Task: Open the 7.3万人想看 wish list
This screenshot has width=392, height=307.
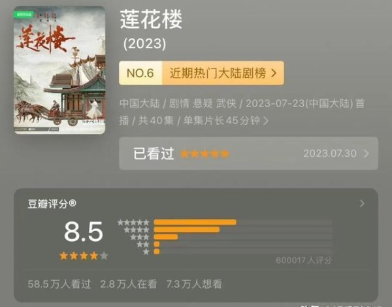Action: (194, 284)
